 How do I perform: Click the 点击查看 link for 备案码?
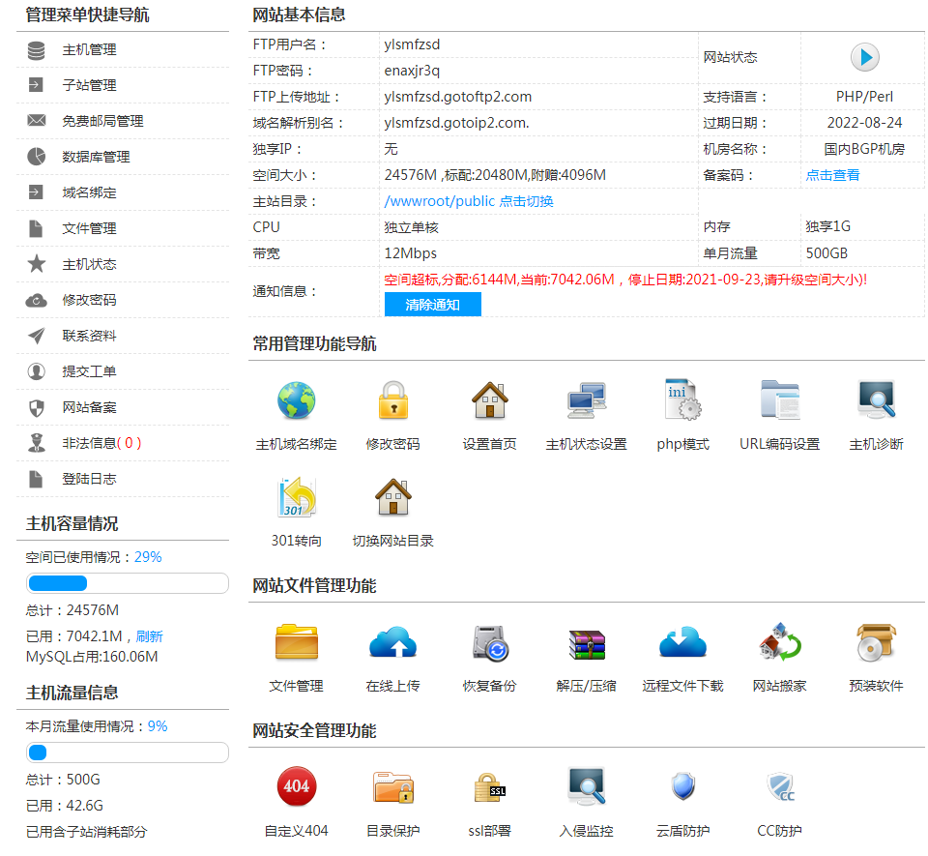(832, 175)
